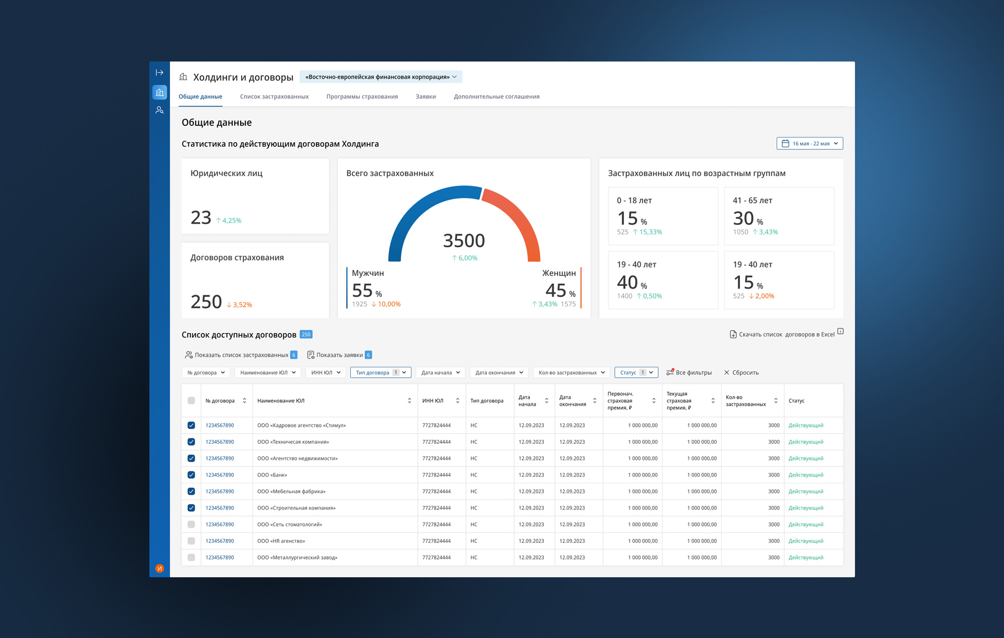
Task: Click the orange user avatar icon
Action: coord(159,569)
